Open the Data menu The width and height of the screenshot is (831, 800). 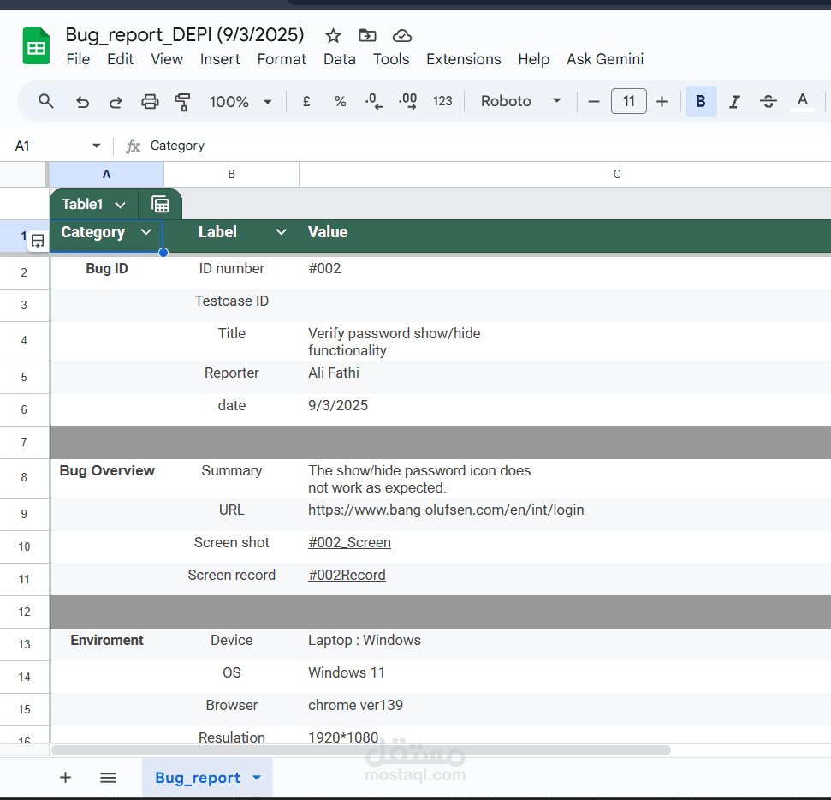pyautogui.click(x=340, y=59)
